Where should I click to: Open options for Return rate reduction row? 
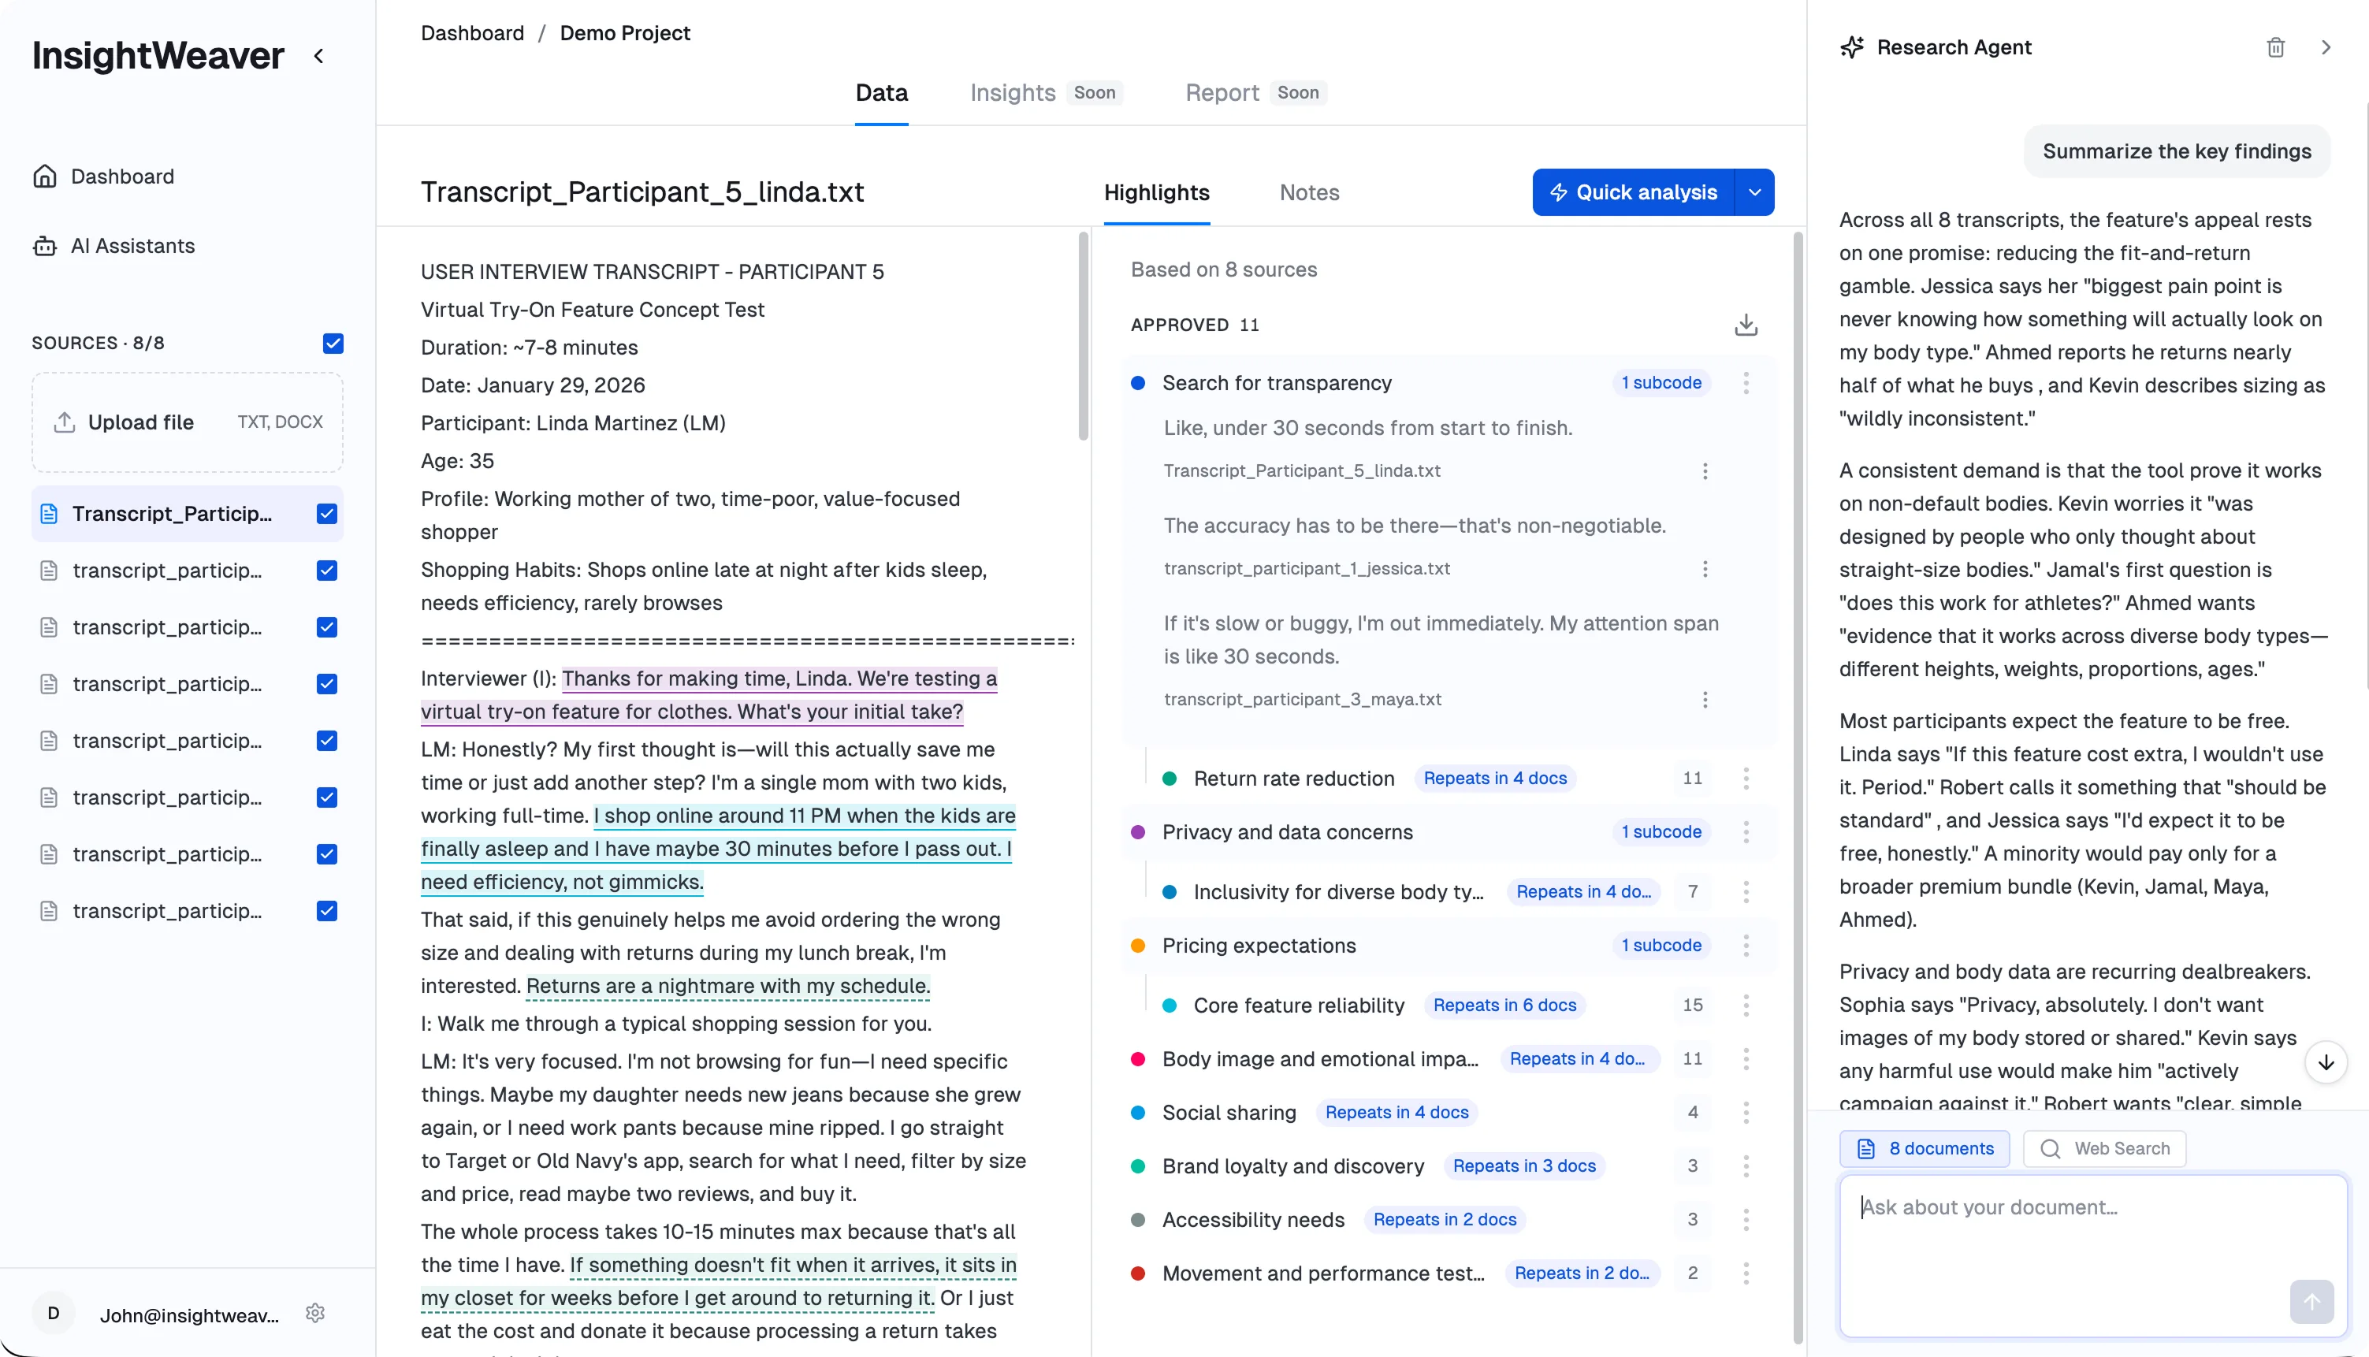[1746, 779]
